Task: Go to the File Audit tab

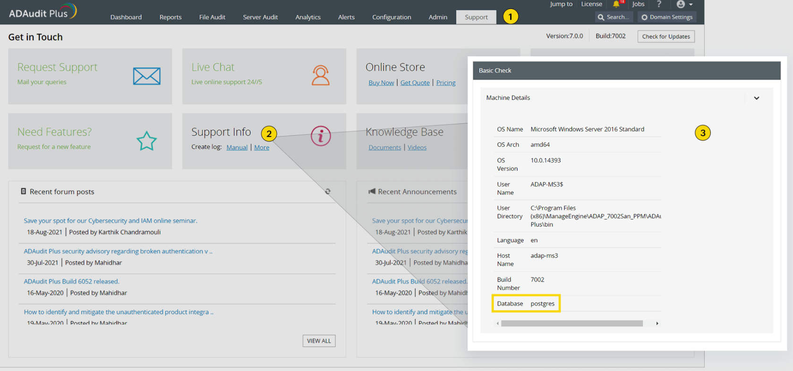Action: click(x=212, y=17)
